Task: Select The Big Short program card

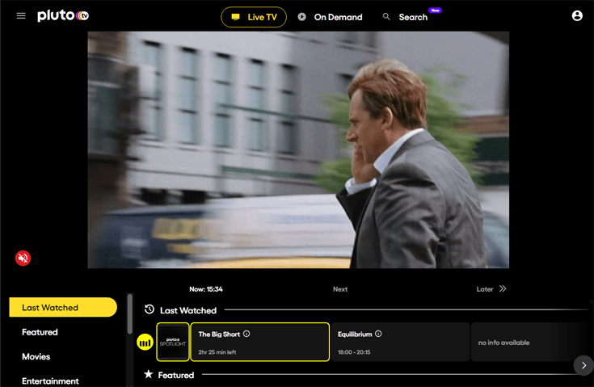Action: tap(260, 342)
